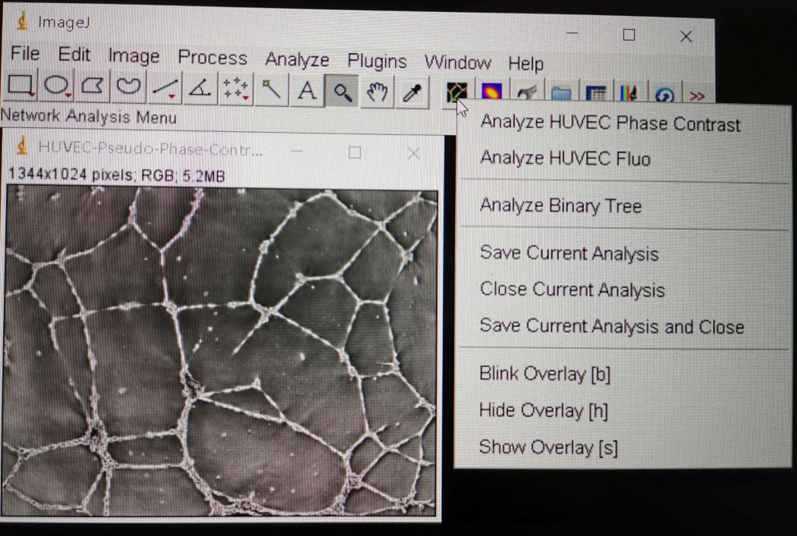Click Blink Overlay [b] entry
Viewport: 797px width, 536px height.
click(x=544, y=375)
